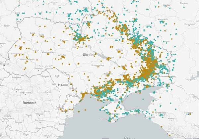
Task: Click the Romania country label
Action: click(30, 103)
